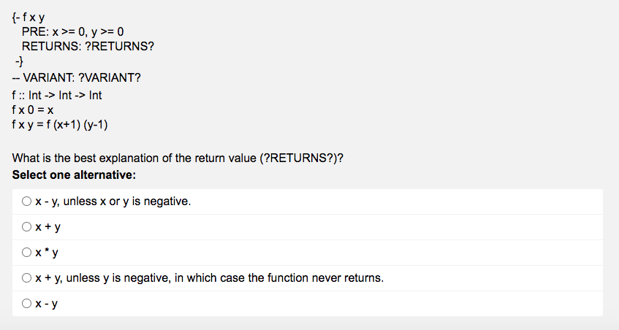The image size is (619, 330).
Task: Click the "-- VARIANT: ?VARIANT?" comment line
Action: (x=76, y=77)
